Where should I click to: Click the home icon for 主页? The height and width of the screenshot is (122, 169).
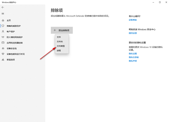coord(3,20)
